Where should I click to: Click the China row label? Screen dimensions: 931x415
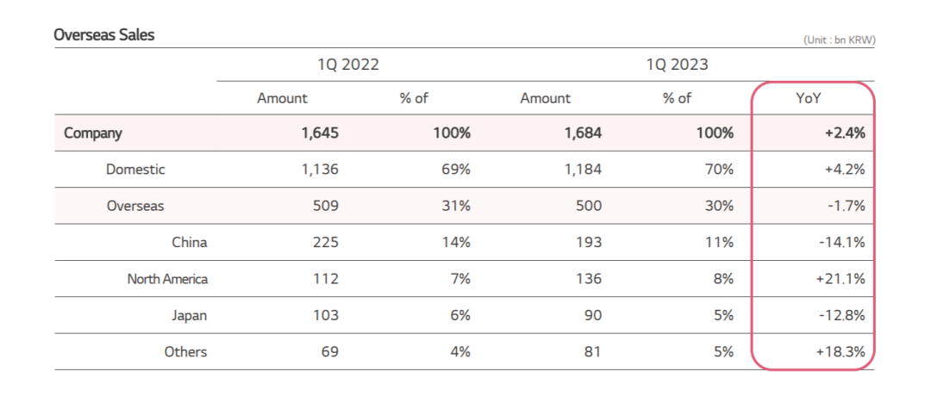point(190,243)
